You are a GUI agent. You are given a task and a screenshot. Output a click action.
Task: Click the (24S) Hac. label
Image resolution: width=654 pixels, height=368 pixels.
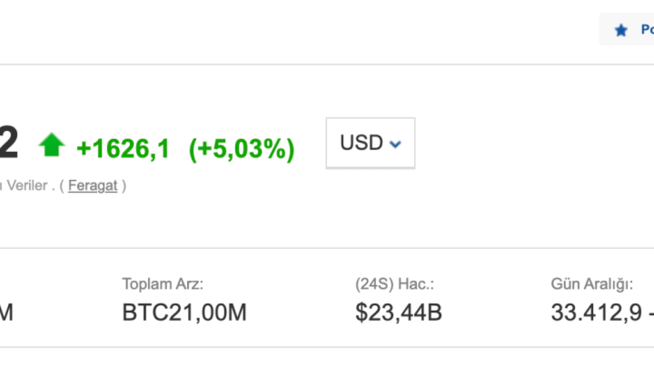394,284
